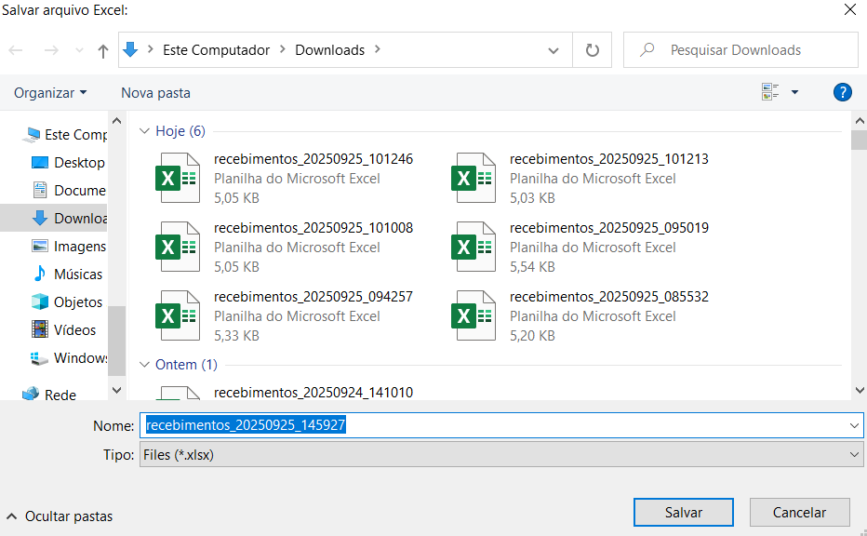Click the view layout icon
The width and height of the screenshot is (867, 536).
pyautogui.click(x=770, y=92)
